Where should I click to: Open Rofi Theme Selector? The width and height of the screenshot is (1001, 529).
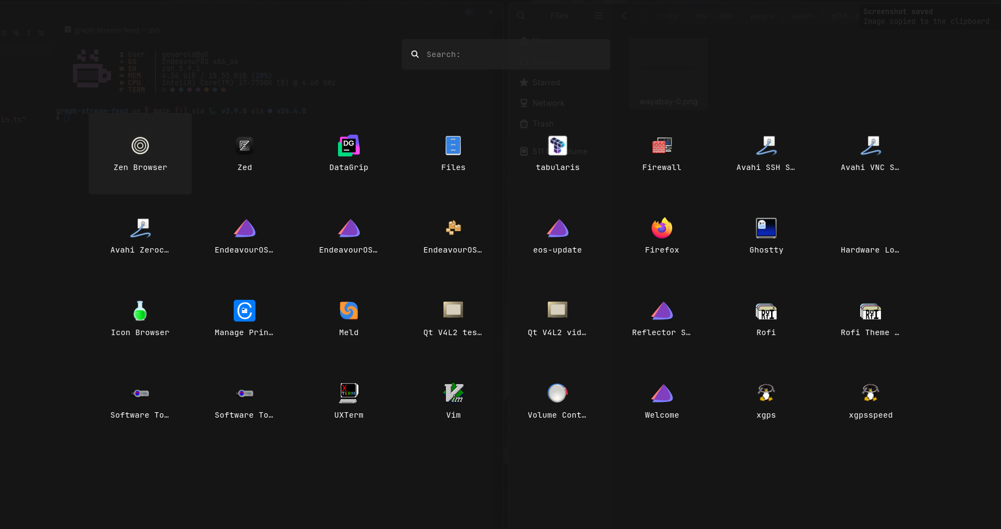coord(871,319)
